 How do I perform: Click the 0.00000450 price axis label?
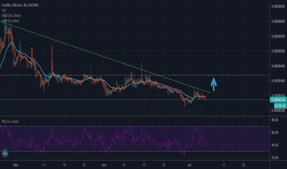(278, 66)
